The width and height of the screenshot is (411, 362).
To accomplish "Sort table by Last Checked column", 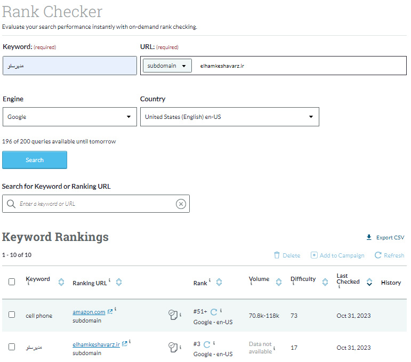I will 369,282.
